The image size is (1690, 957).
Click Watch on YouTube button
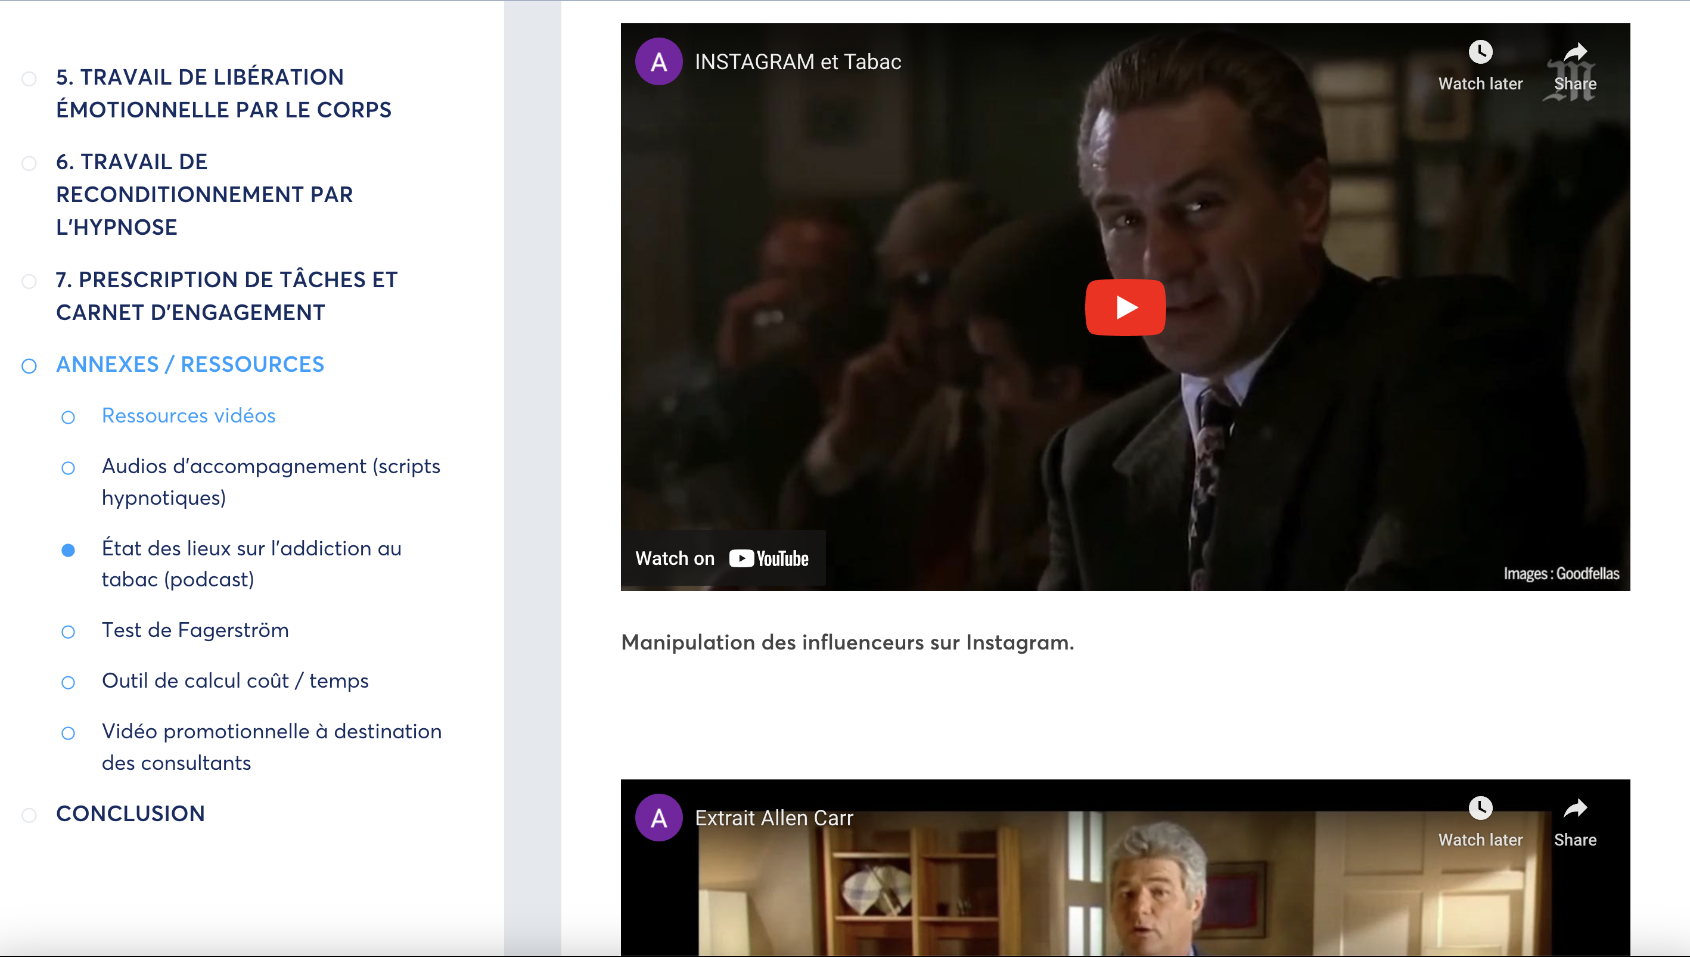point(722,558)
